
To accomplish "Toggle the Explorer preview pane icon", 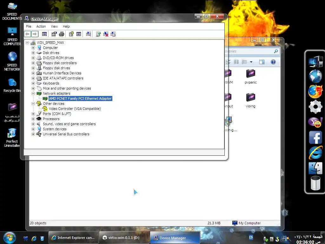I will click(x=262, y=62).
